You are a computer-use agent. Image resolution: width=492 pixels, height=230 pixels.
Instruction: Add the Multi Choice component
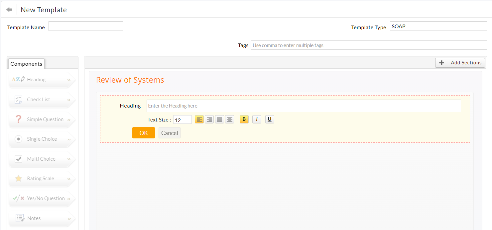pyautogui.click(x=42, y=159)
